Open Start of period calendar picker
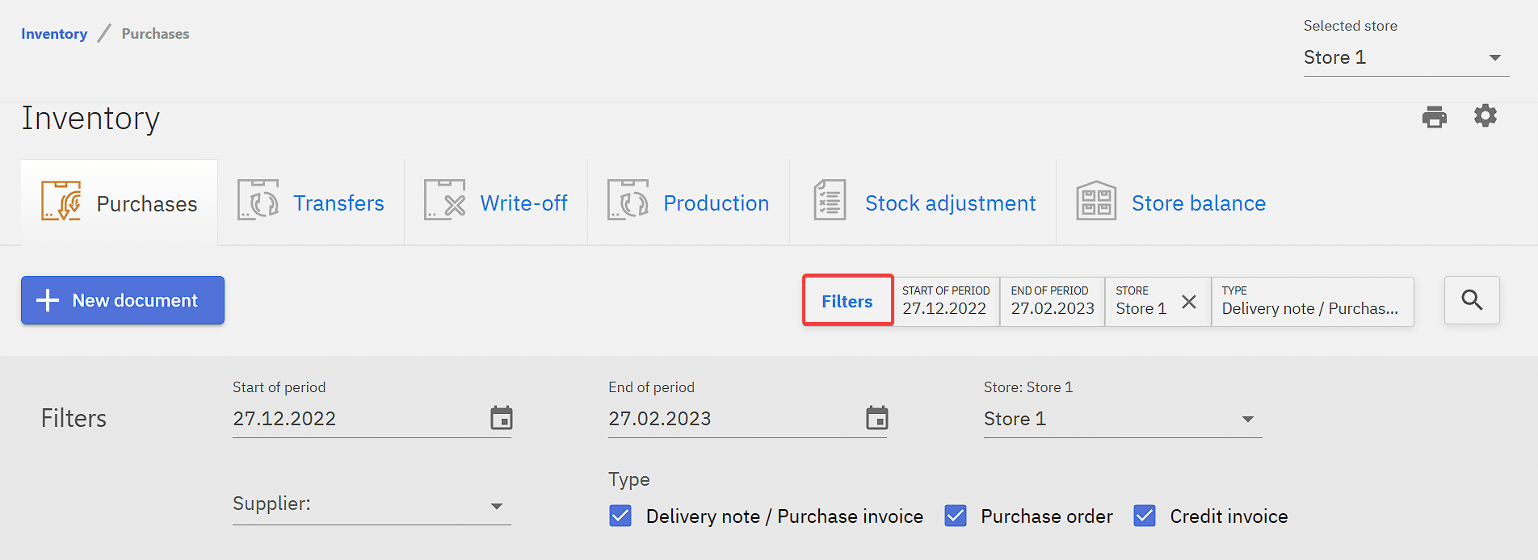Image resolution: width=1538 pixels, height=560 pixels. tap(501, 418)
